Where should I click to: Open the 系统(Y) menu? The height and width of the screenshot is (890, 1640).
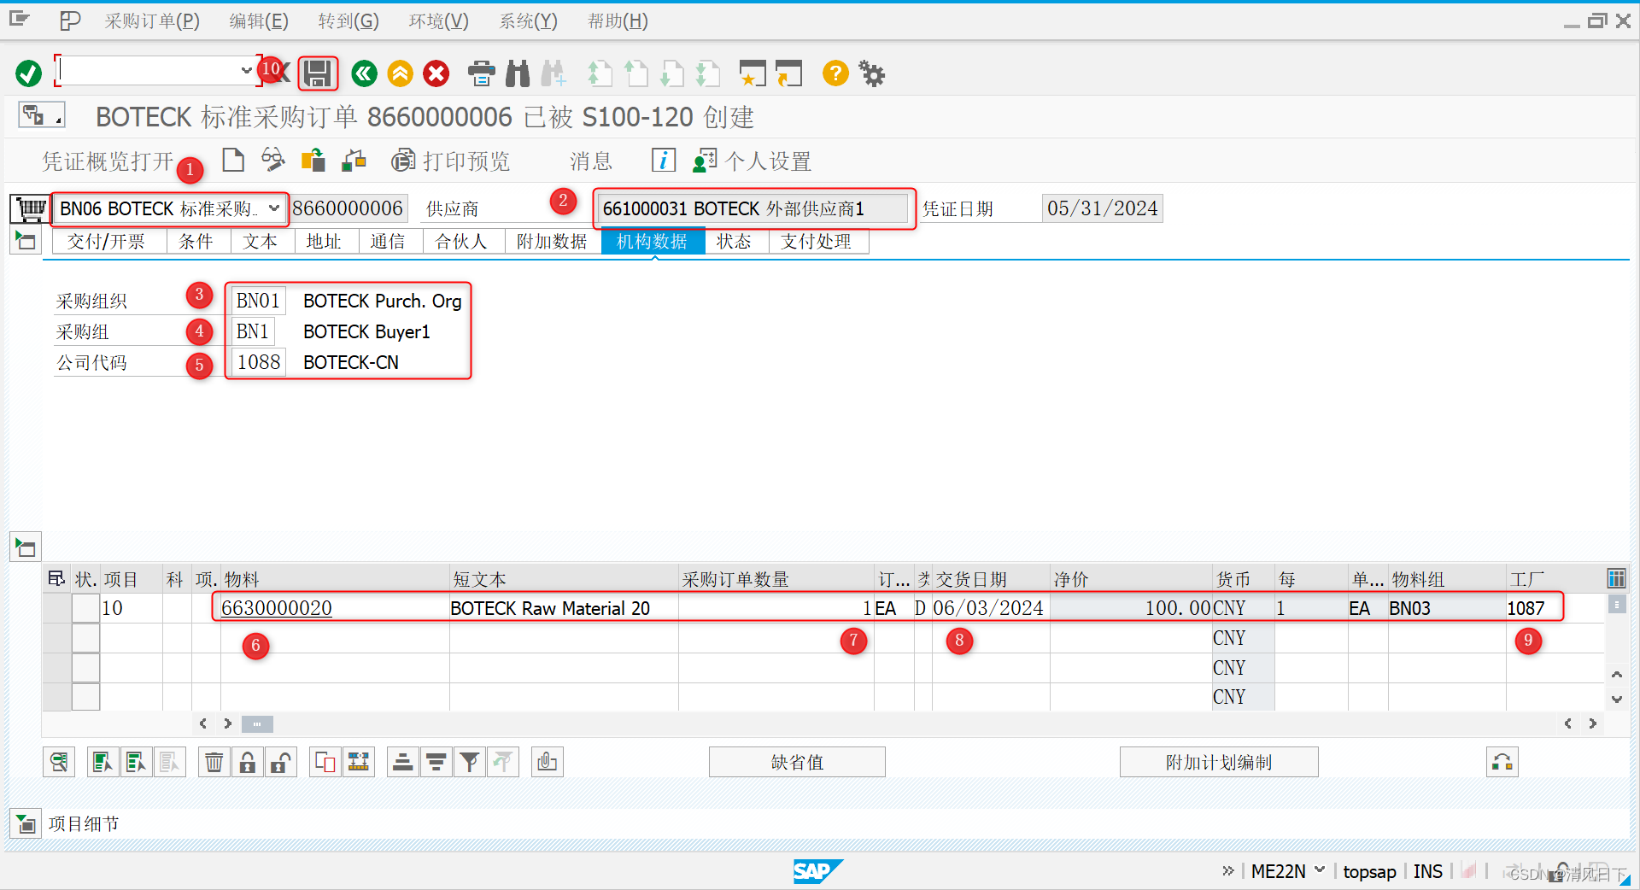click(528, 20)
